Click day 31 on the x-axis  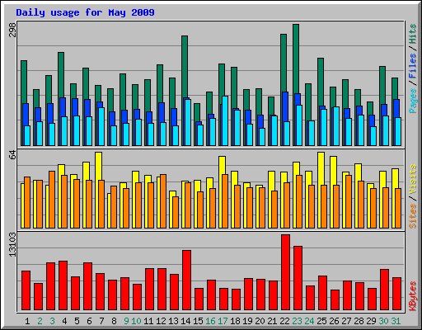396,321
